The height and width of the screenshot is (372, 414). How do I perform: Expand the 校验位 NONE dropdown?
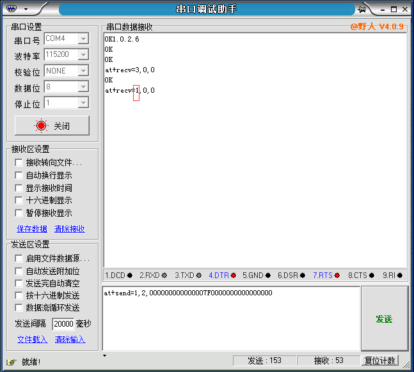coord(83,71)
